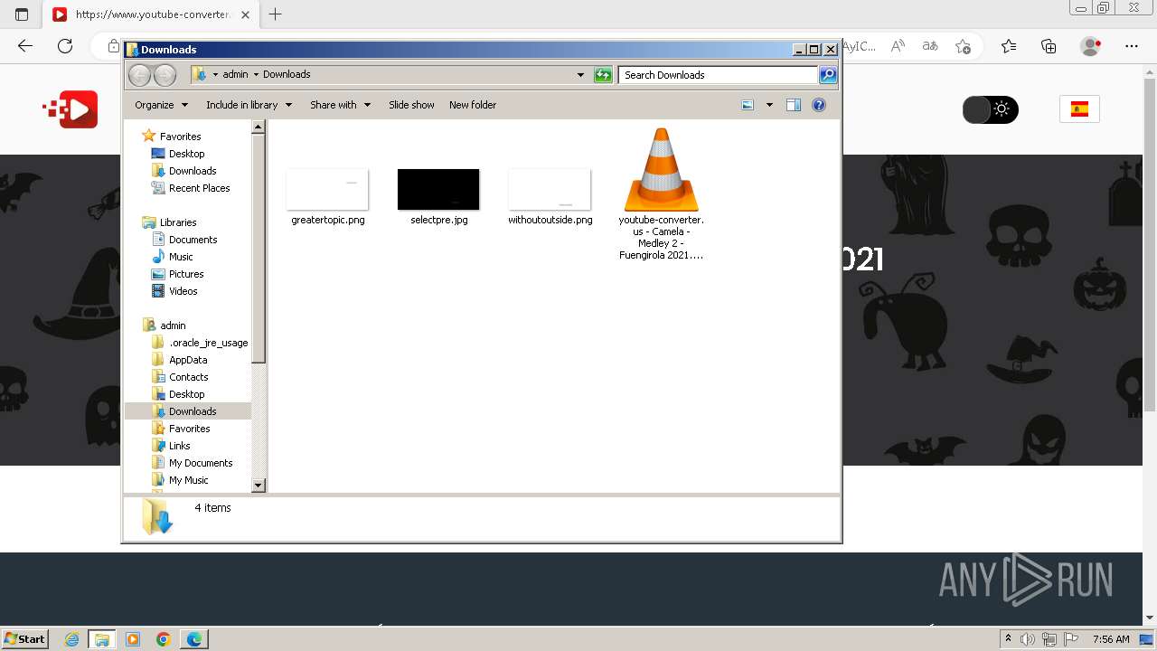Screen dimensions: 1157x651
Task: Select the selectpre.jpg thumbnail
Action: click(438, 189)
